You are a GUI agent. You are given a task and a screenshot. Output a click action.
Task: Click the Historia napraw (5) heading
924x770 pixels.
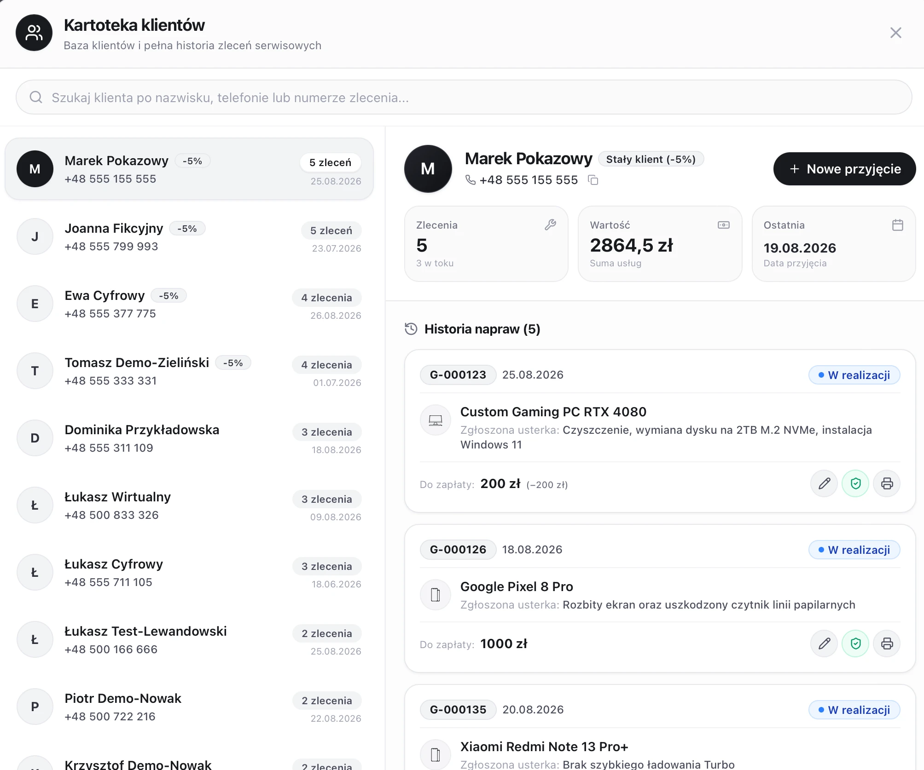(482, 329)
